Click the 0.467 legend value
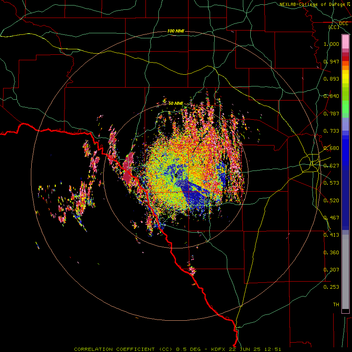 coord(331,218)
